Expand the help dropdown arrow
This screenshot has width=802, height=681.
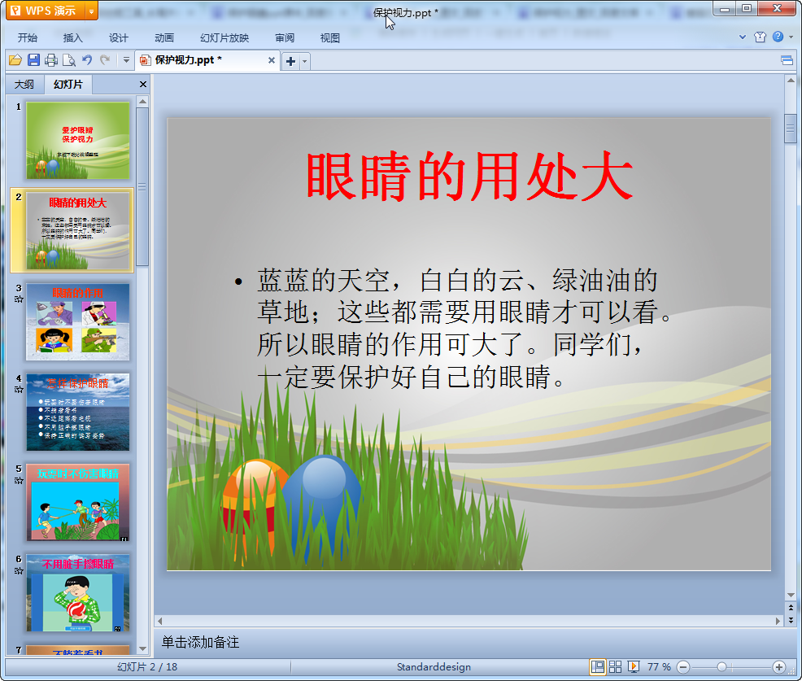pos(791,37)
